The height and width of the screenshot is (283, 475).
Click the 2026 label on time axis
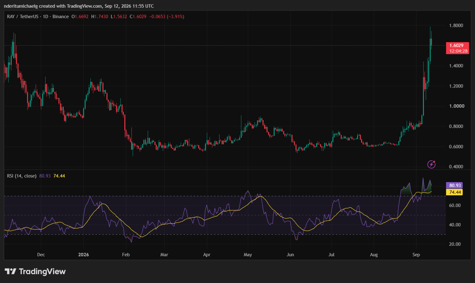[x=84, y=255]
